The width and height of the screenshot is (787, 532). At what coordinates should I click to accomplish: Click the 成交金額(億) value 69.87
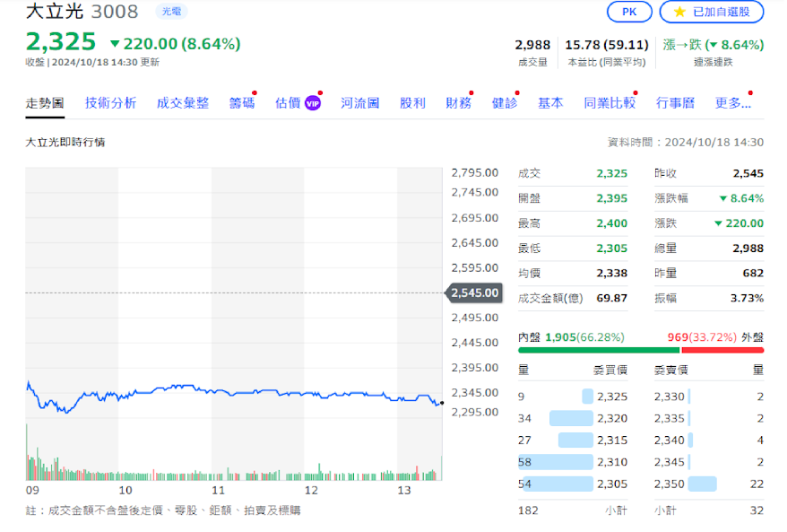pyautogui.click(x=612, y=298)
